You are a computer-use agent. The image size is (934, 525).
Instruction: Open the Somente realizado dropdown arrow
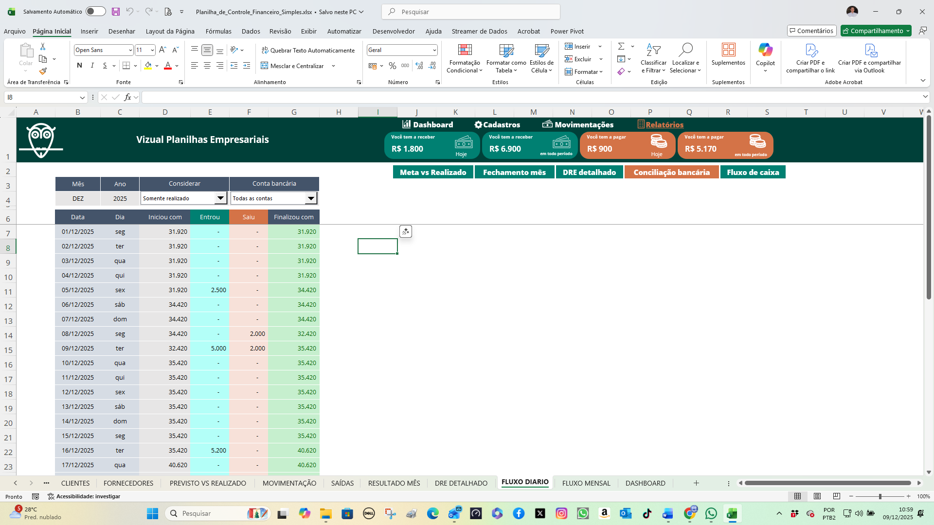coord(220,198)
